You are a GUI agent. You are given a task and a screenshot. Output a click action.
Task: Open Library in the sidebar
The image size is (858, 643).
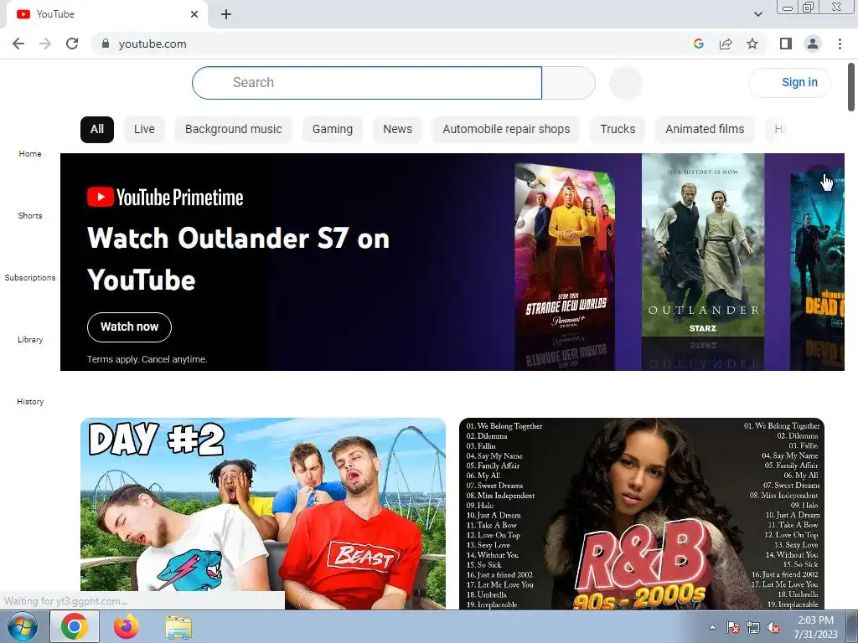tap(30, 340)
